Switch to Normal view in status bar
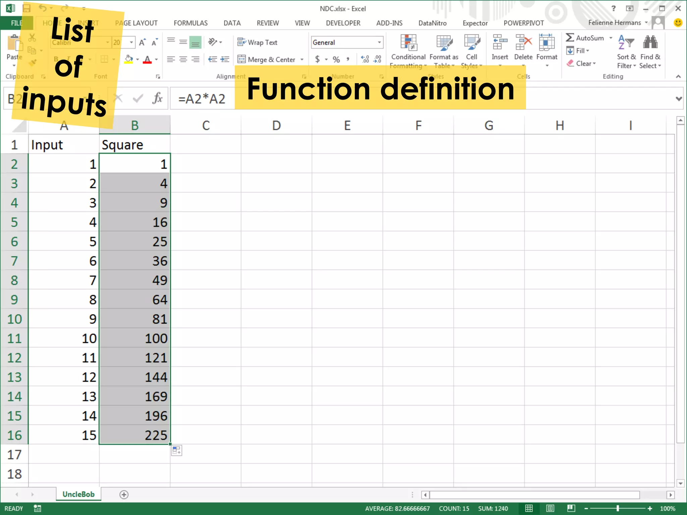687x515 pixels. point(529,508)
